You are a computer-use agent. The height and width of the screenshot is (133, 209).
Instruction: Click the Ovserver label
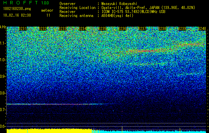click(67, 4)
